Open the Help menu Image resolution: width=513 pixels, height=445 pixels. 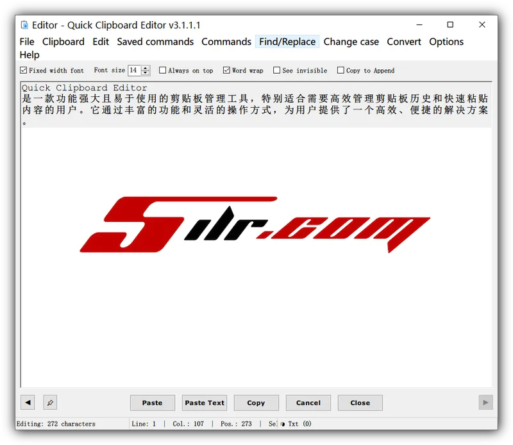pyautogui.click(x=29, y=55)
